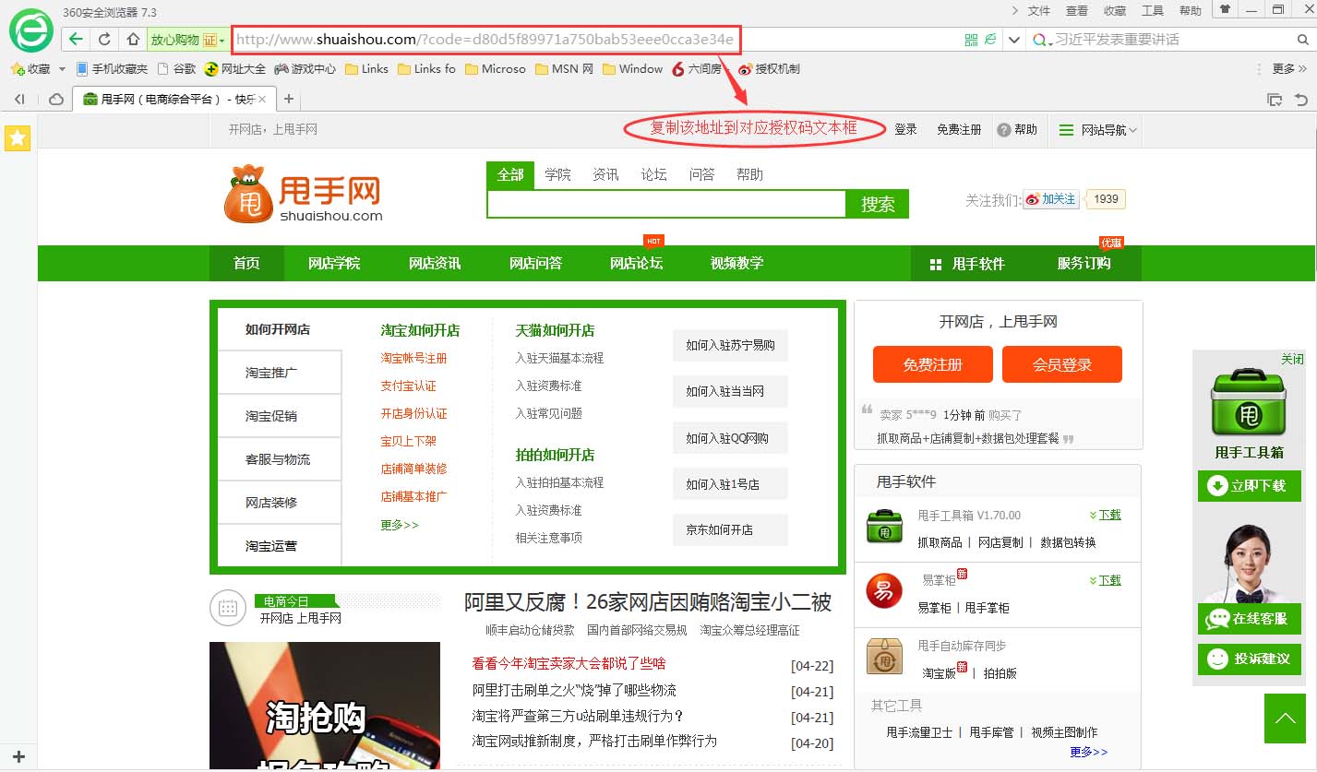The image size is (1317, 772).
Task: Click the 易掌柜 red product icon
Action: [x=884, y=591]
